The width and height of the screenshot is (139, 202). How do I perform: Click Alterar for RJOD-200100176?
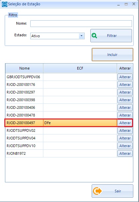(125, 85)
